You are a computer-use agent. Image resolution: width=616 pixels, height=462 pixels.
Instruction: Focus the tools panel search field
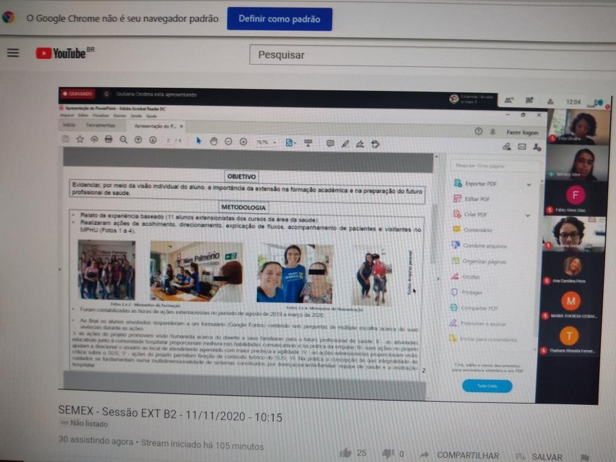495,166
